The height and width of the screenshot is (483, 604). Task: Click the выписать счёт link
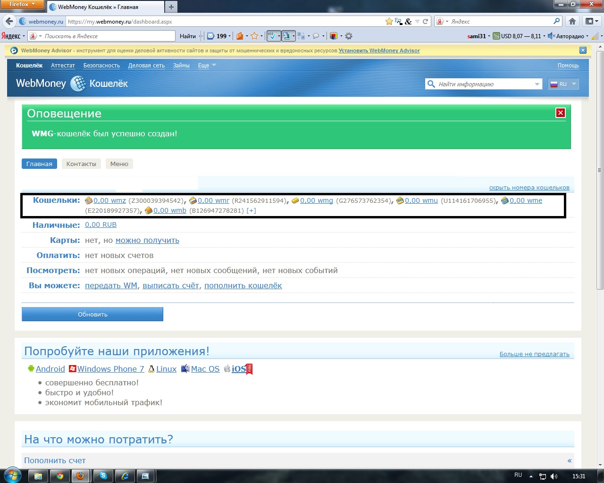[x=171, y=285]
